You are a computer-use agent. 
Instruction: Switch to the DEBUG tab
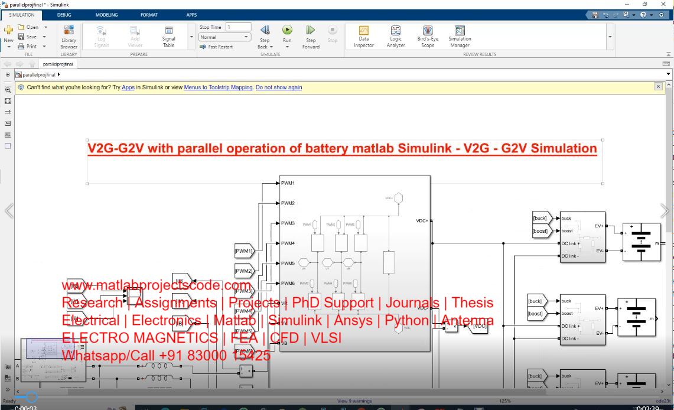click(64, 15)
